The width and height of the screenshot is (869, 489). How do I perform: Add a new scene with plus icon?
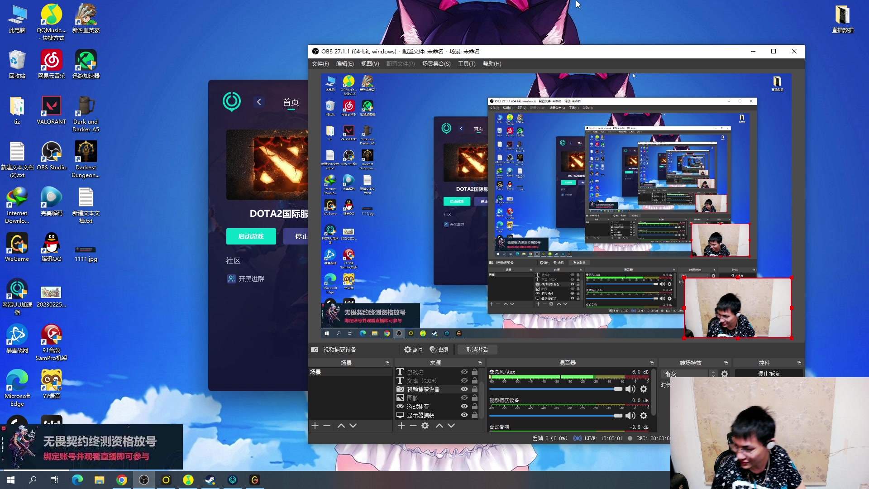pos(315,426)
